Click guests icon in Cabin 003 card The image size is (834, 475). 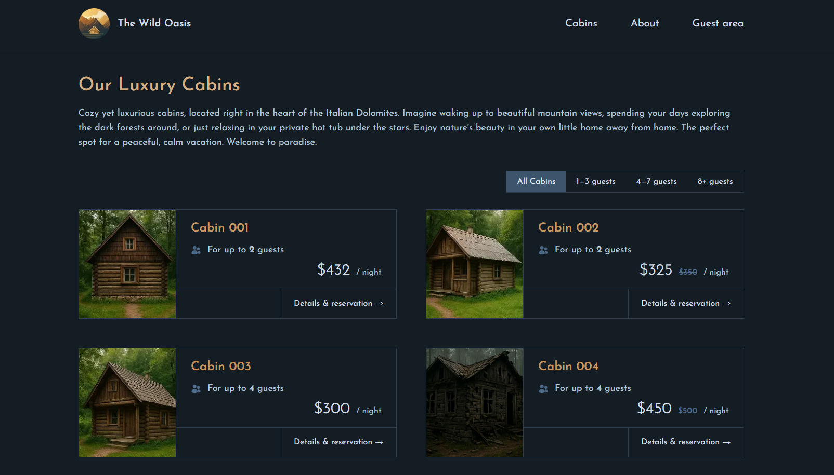coord(196,389)
